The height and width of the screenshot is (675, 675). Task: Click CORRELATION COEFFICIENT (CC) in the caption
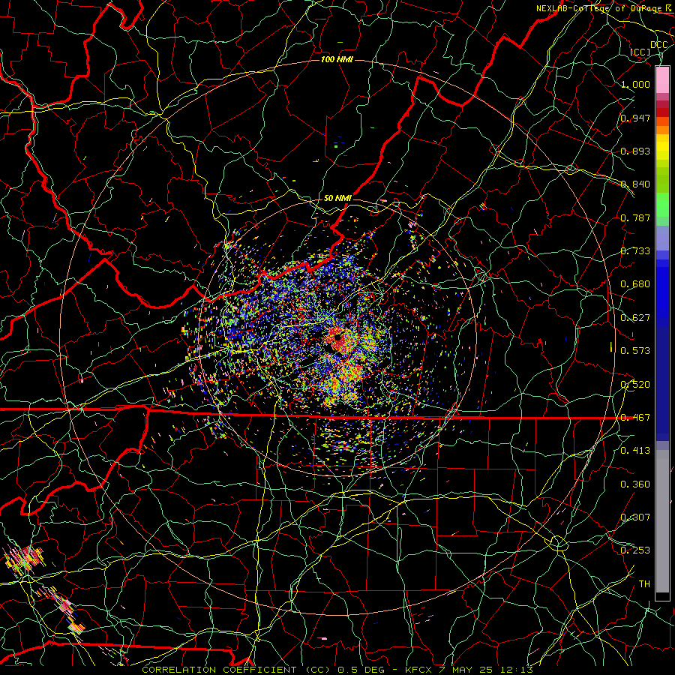(235, 670)
